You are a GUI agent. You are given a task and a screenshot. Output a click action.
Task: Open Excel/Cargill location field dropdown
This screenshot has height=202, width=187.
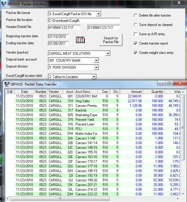94,77
